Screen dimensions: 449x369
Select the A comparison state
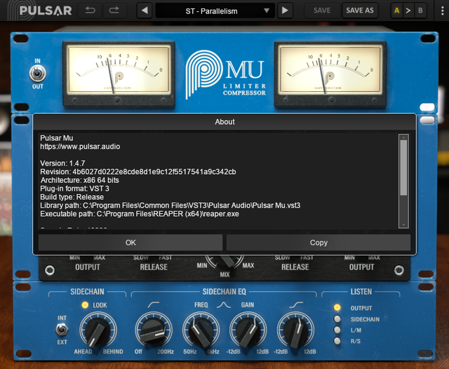click(x=396, y=11)
